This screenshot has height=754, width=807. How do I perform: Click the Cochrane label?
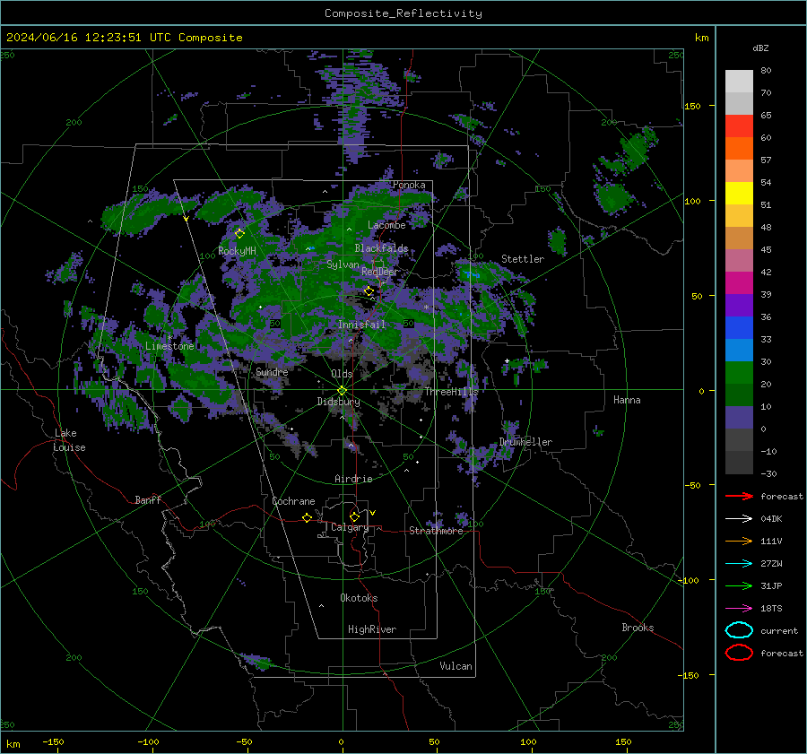click(293, 501)
